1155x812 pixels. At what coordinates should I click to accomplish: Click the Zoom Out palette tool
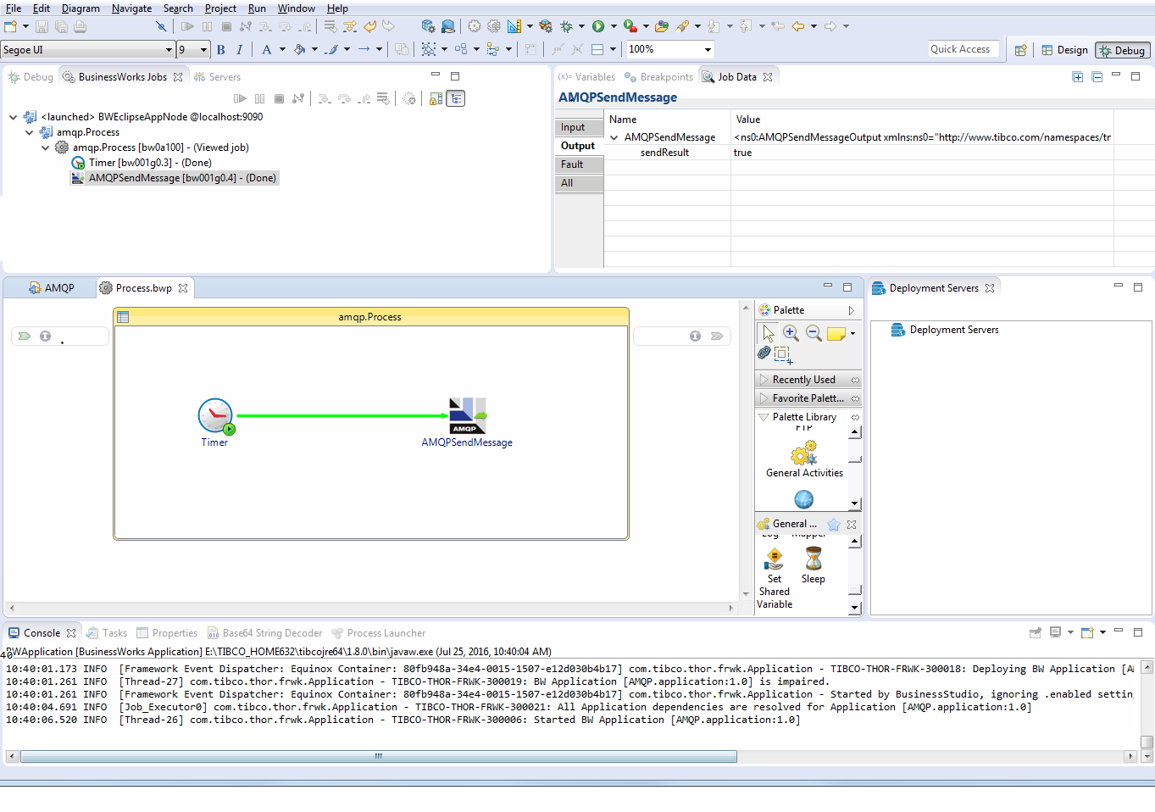813,334
